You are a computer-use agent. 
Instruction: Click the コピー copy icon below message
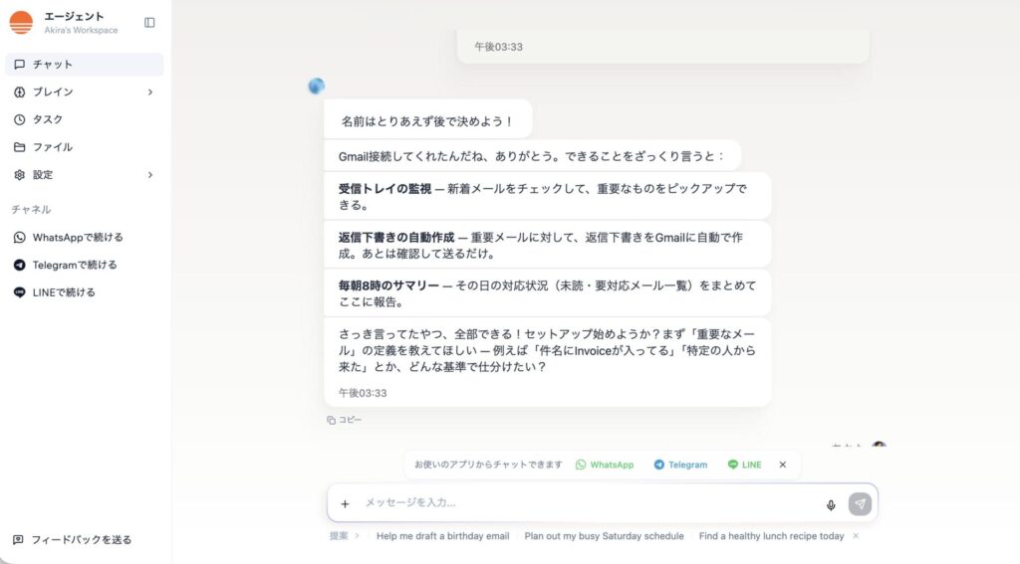click(332, 420)
